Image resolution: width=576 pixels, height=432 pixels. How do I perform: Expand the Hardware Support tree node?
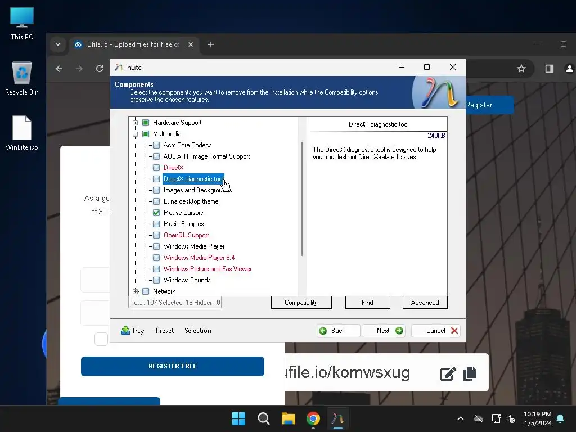[x=135, y=123]
